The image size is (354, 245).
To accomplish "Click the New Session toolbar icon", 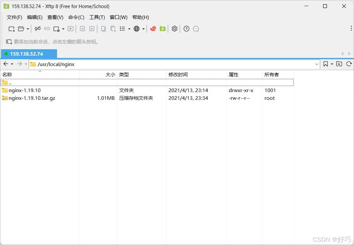I will [x=12, y=29].
